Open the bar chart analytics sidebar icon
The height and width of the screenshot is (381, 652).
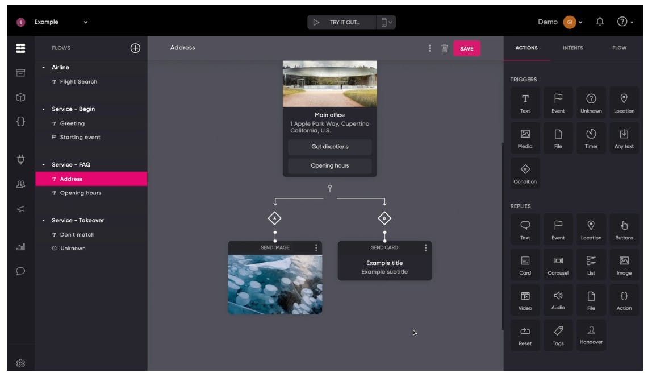pyautogui.click(x=20, y=246)
